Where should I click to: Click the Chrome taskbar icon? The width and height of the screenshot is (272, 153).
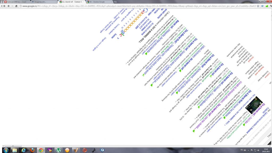41,150
